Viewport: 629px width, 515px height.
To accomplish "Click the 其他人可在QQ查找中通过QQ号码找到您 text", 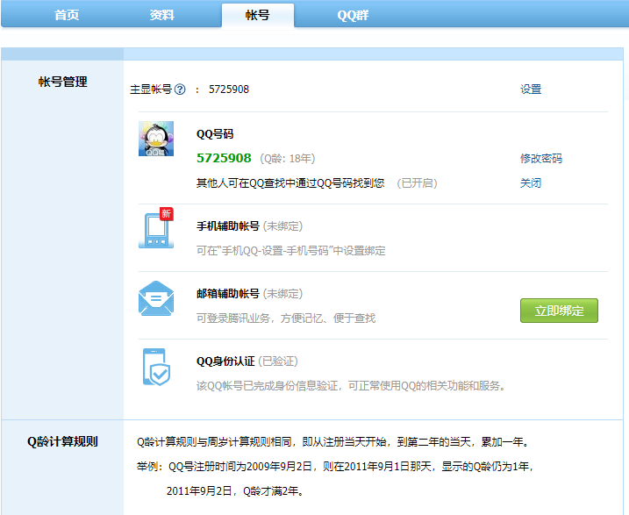I will tap(290, 182).
